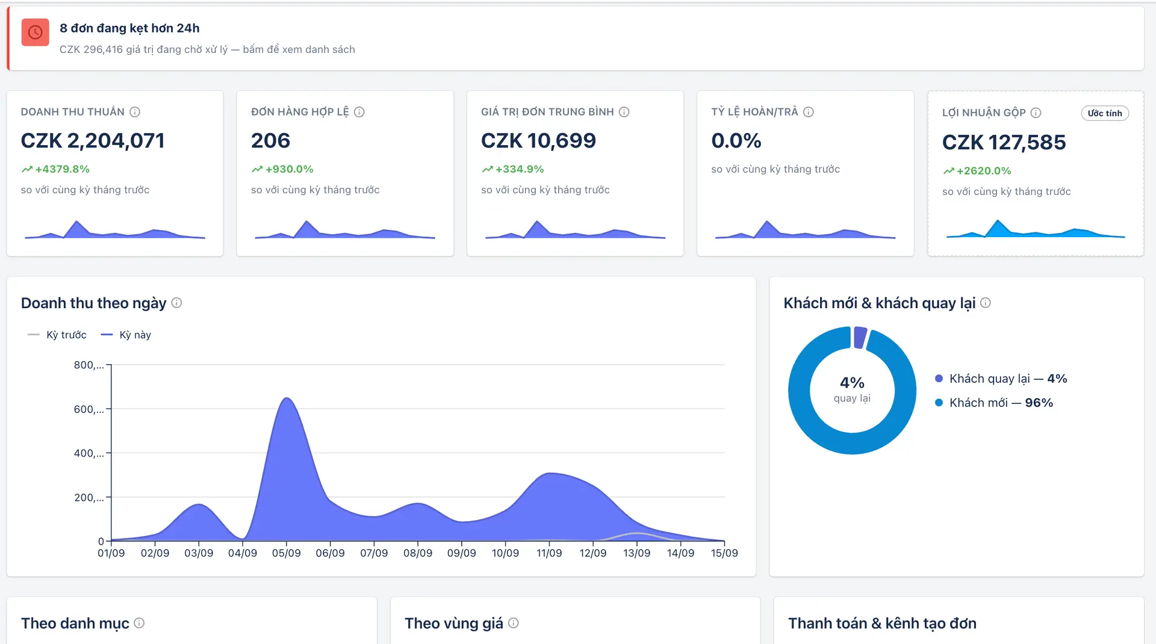Click the donut chart's 4% center
This screenshot has height=644, width=1156.
tap(852, 389)
